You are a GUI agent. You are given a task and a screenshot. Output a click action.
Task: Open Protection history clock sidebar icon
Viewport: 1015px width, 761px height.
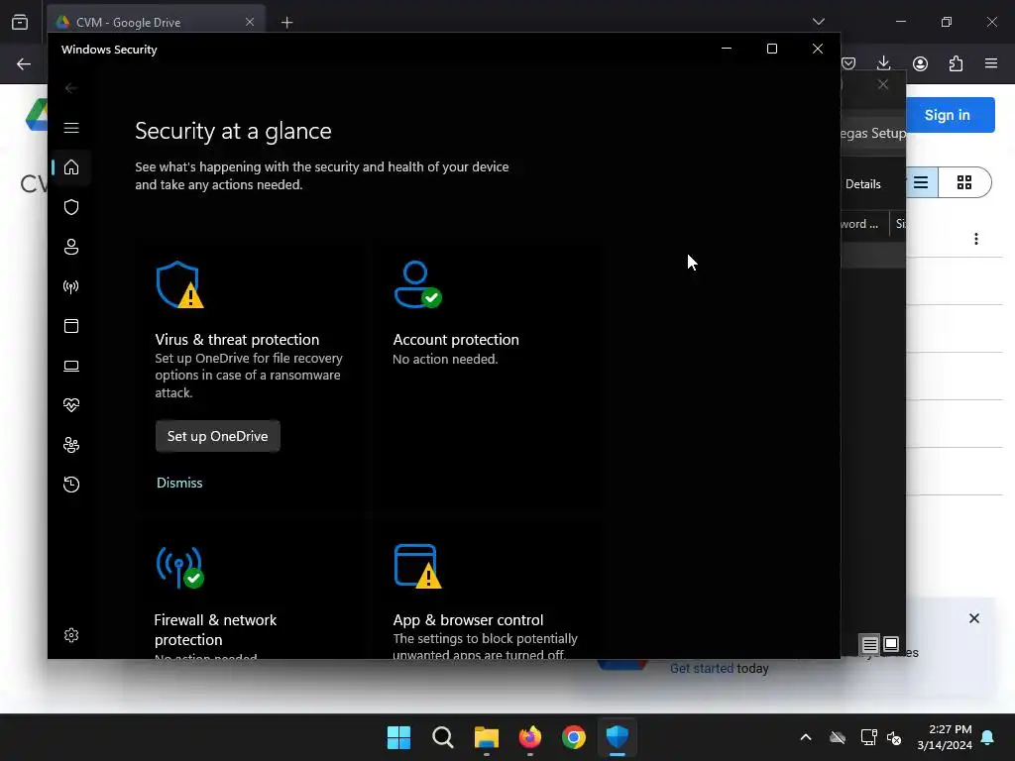[71, 485]
